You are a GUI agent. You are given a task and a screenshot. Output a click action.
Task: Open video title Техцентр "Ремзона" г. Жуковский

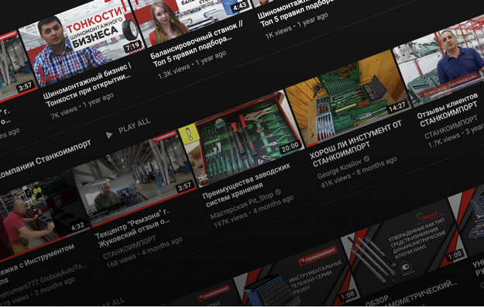[x=132, y=228]
